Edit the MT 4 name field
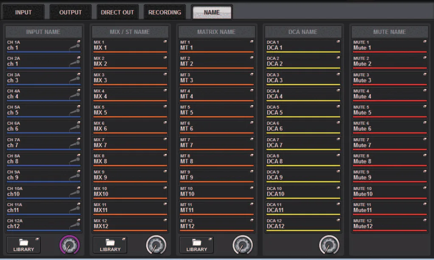 [x=217, y=95]
